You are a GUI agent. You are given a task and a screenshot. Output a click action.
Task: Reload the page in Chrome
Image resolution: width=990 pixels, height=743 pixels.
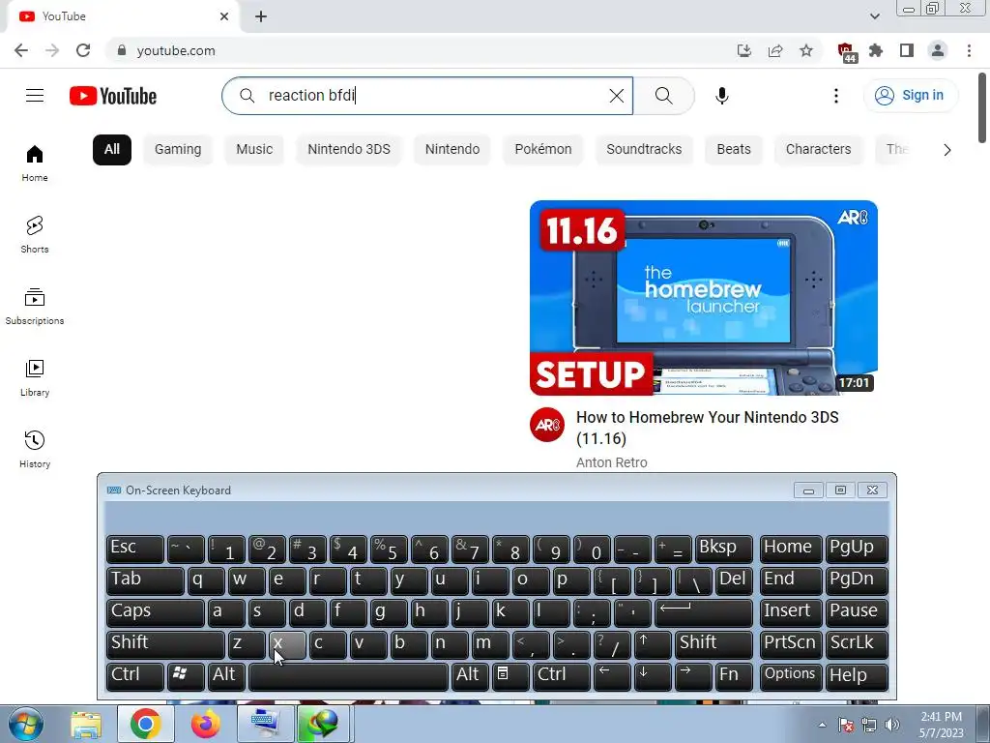[x=83, y=50]
